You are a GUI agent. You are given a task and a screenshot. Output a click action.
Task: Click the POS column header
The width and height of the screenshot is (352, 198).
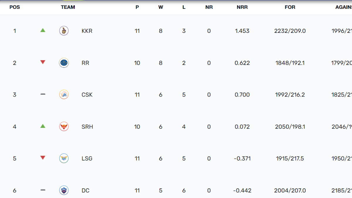pyautogui.click(x=15, y=7)
